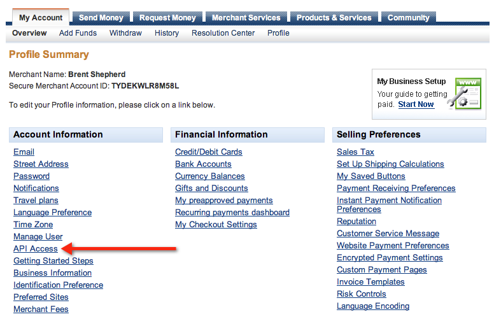Open Website Payment Preferences

click(x=393, y=246)
